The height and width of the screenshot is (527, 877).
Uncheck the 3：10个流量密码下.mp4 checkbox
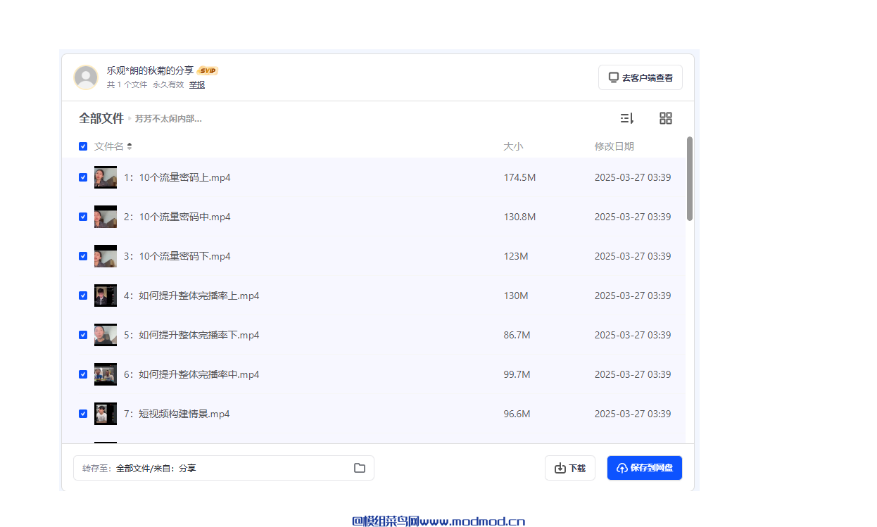click(83, 256)
